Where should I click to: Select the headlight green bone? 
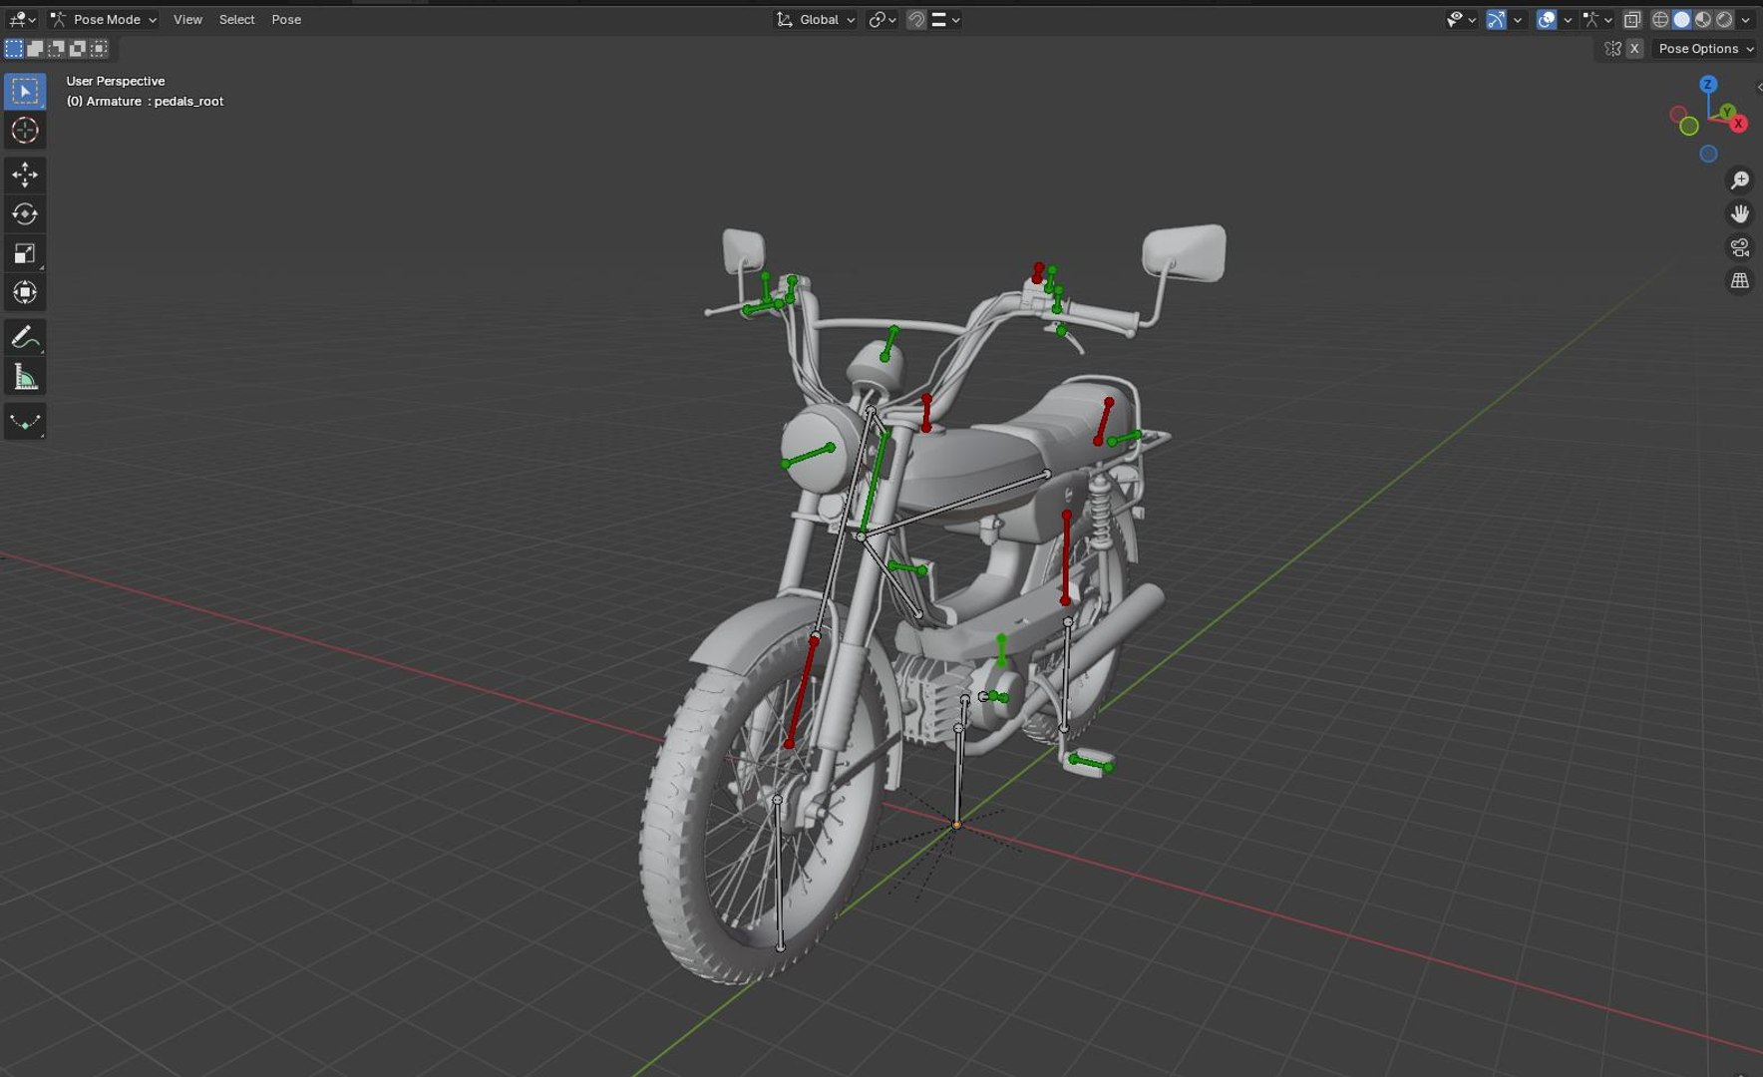pos(809,456)
